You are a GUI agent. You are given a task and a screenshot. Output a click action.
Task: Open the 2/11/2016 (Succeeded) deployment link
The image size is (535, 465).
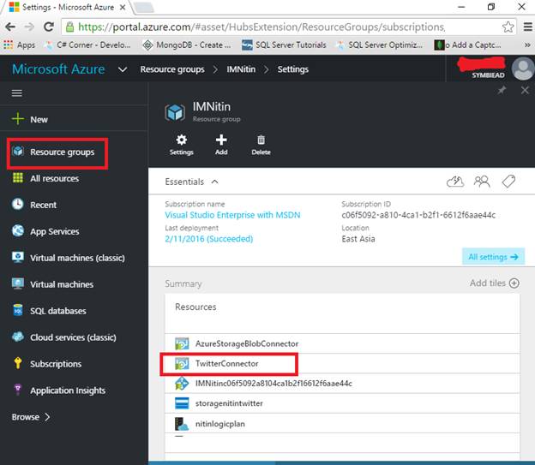[x=209, y=239]
